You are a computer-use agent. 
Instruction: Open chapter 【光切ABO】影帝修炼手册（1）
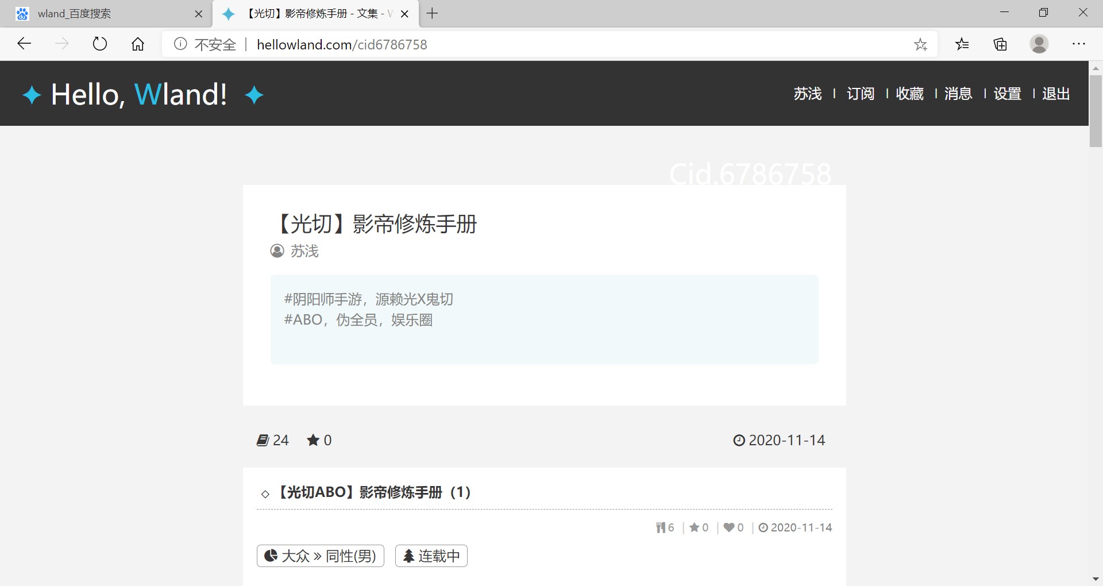(x=373, y=492)
